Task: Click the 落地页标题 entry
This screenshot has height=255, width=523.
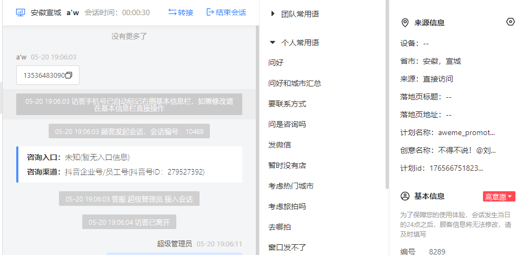Action: point(426,97)
